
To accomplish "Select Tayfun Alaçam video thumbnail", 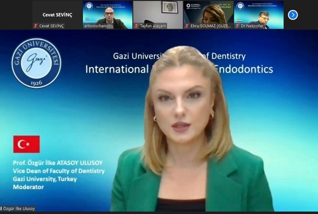I will click(158, 15).
